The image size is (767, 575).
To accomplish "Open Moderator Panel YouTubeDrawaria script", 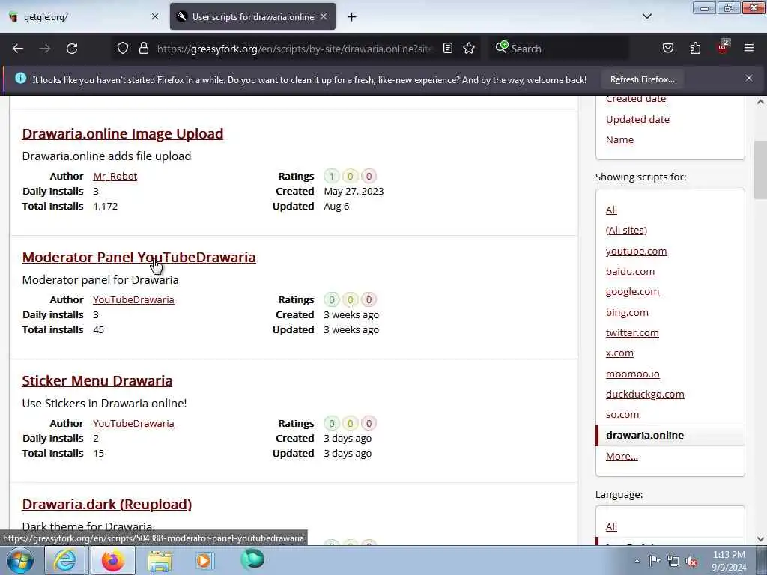I will (139, 258).
